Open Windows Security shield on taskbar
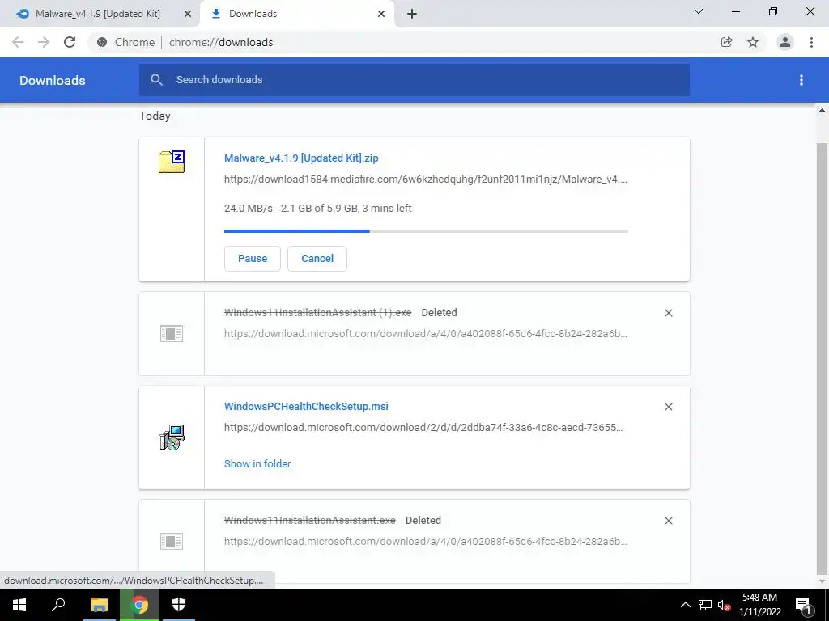 pos(179,605)
